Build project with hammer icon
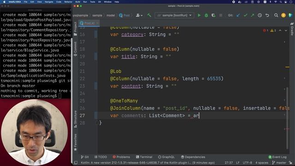Viewport: 295px width, 166px height. coord(149,15)
